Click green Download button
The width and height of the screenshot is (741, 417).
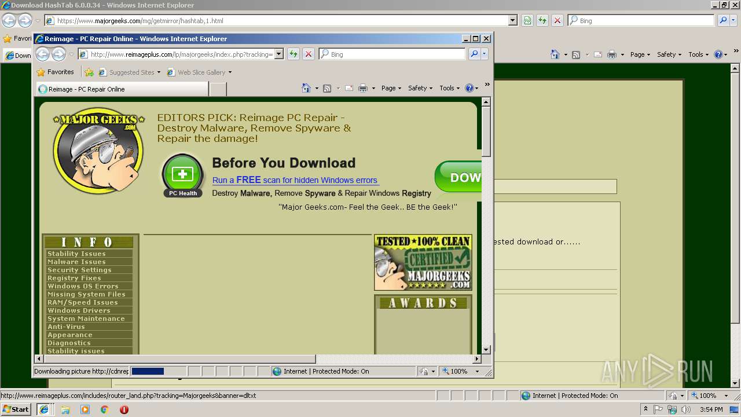(458, 177)
